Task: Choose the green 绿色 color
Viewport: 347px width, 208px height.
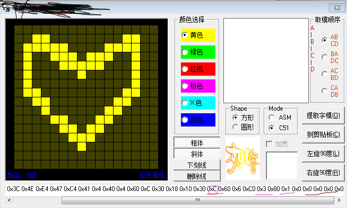Action: 198,52
